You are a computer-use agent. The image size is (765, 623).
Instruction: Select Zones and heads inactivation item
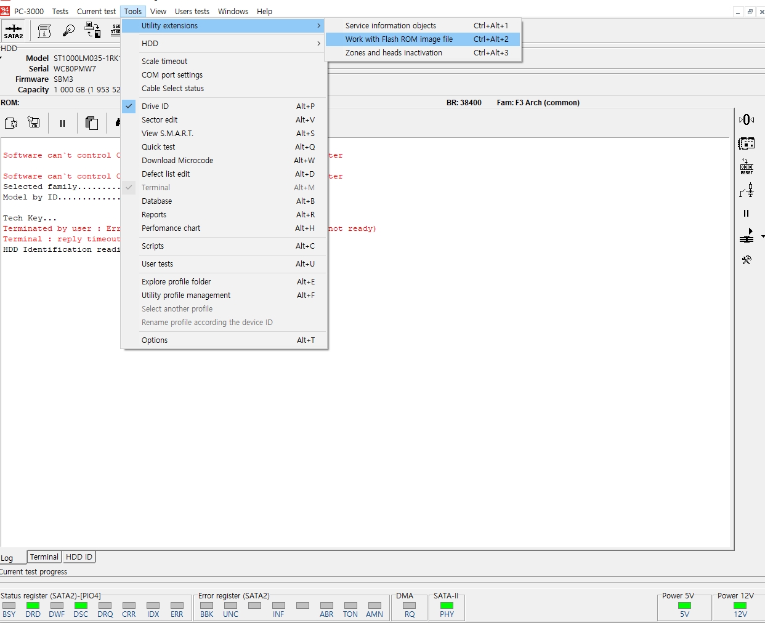pos(423,53)
